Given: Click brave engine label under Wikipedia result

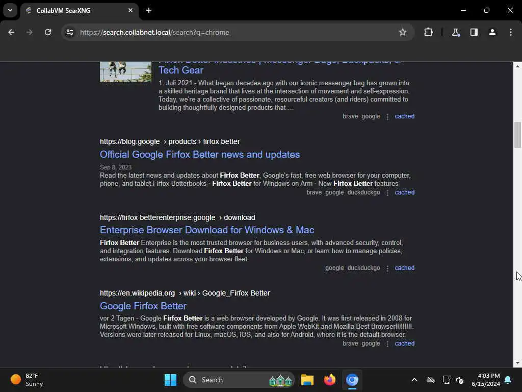Looking at the screenshot, I should [350, 344].
